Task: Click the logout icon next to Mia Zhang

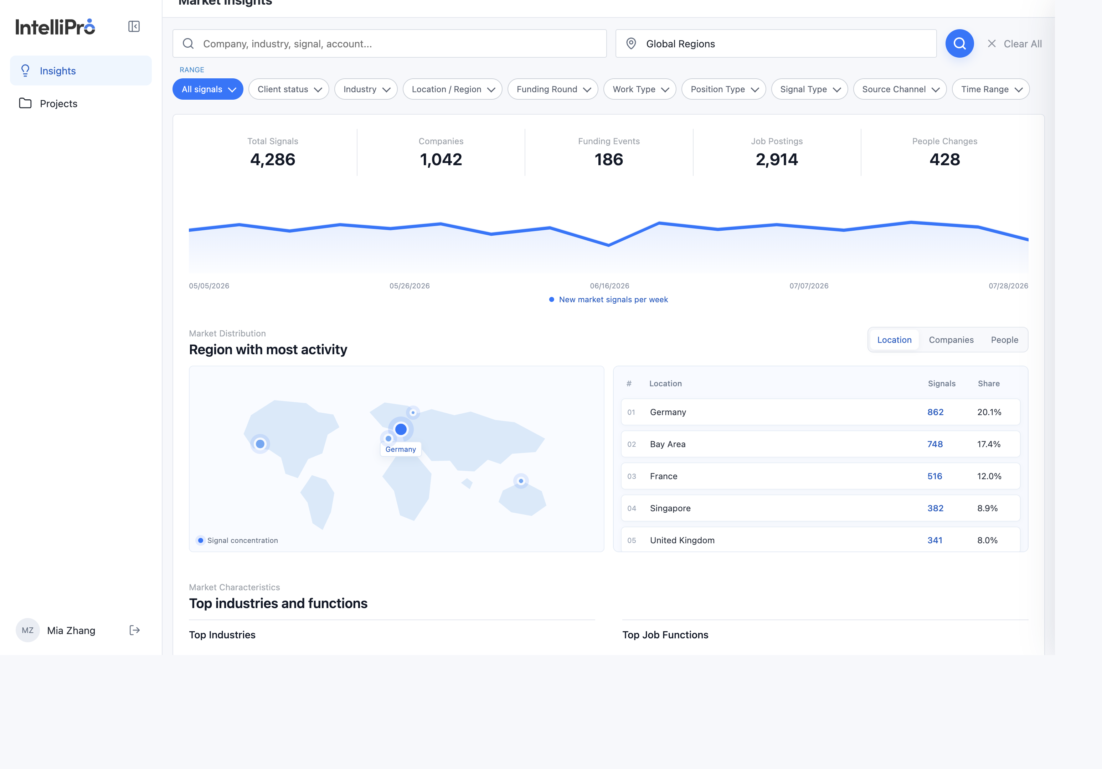Action: pyautogui.click(x=134, y=630)
